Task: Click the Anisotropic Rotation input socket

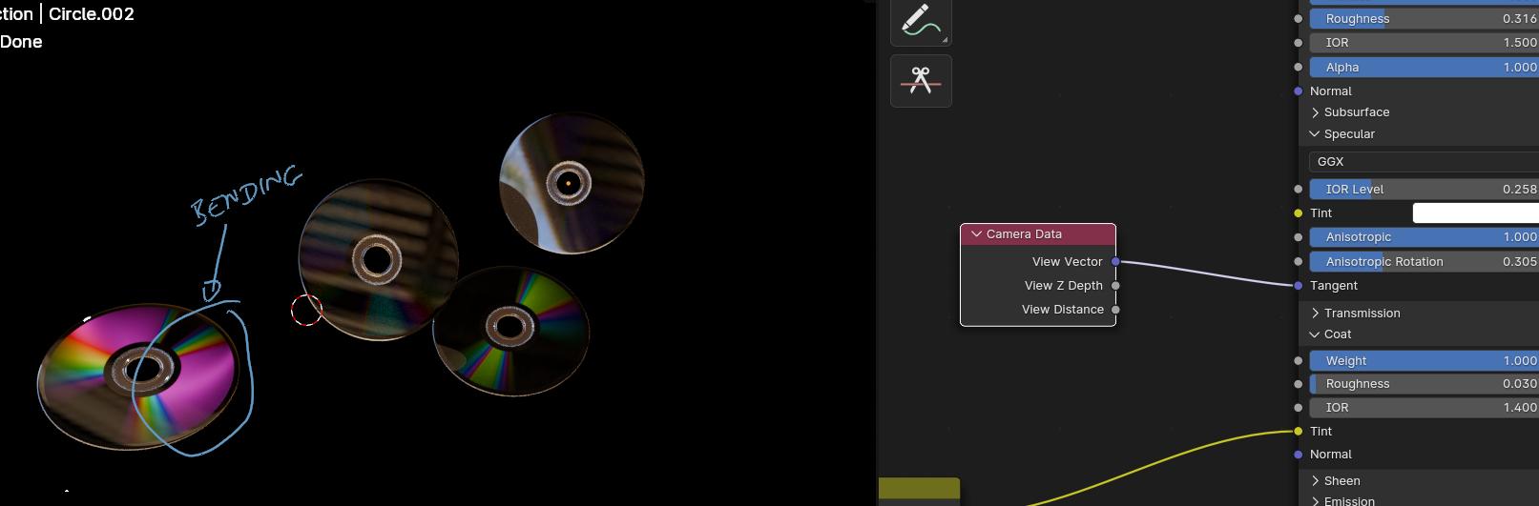Action: (1299, 262)
